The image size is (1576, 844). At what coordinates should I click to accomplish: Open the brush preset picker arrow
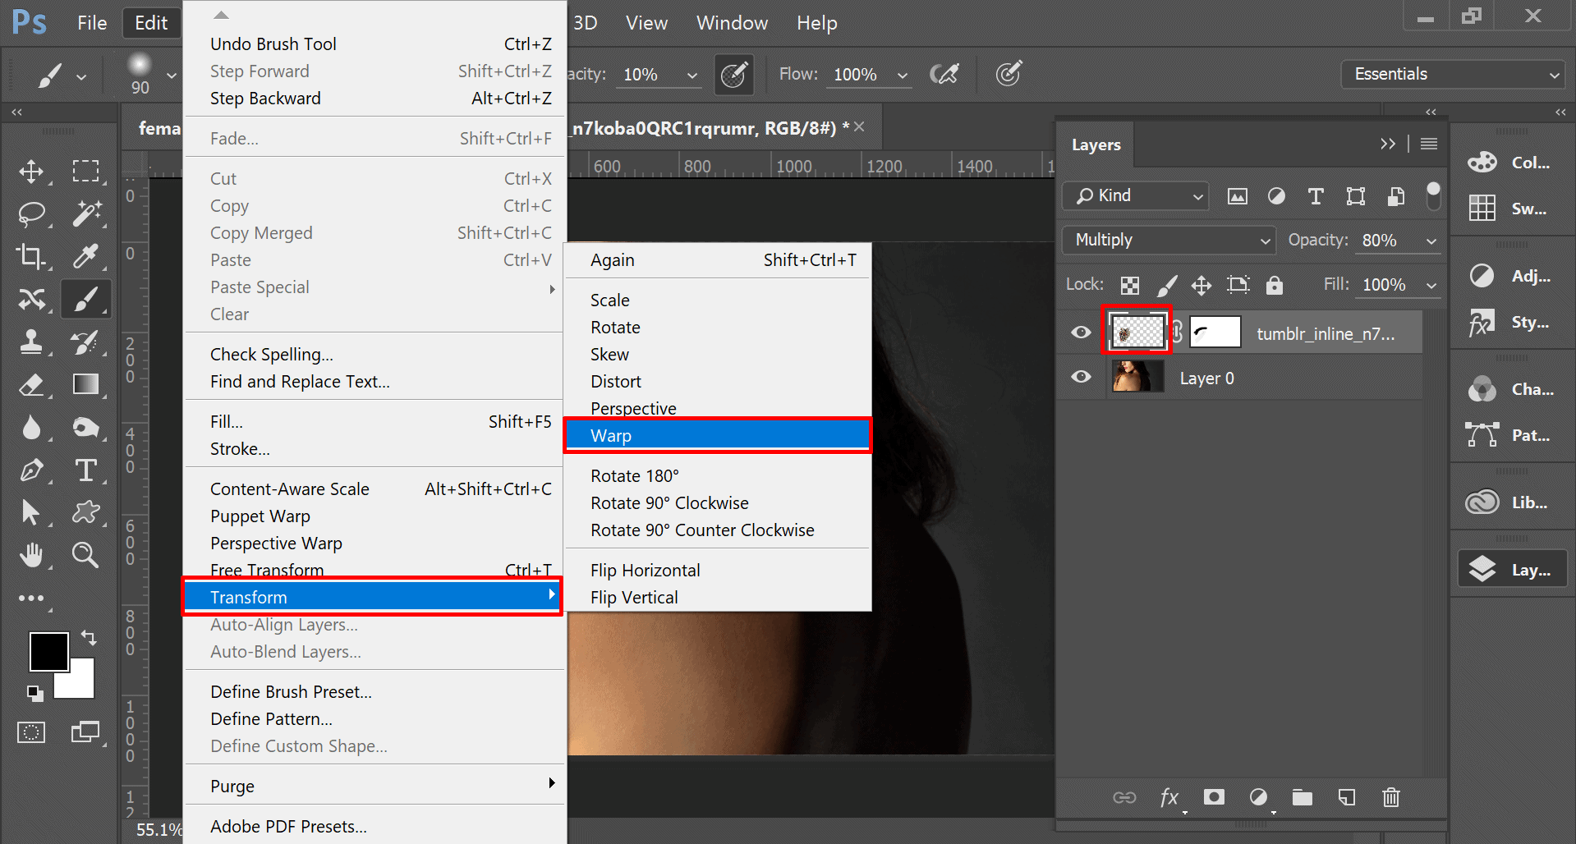171,75
